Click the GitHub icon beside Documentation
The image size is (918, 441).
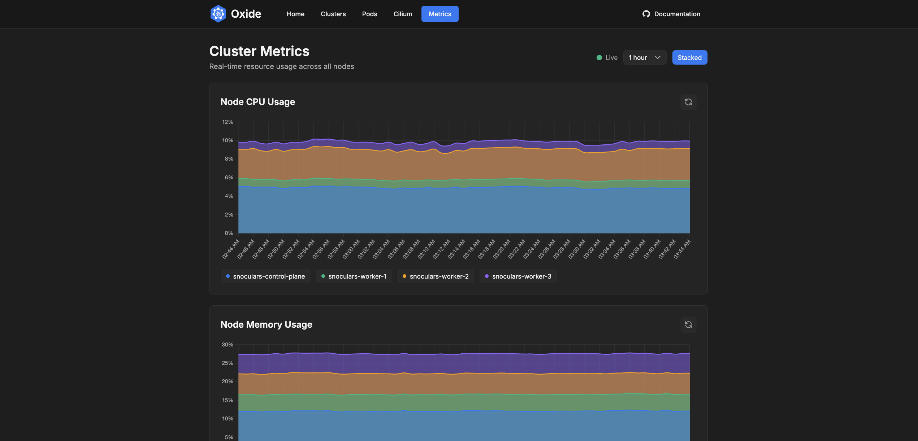(x=646, y=14)
